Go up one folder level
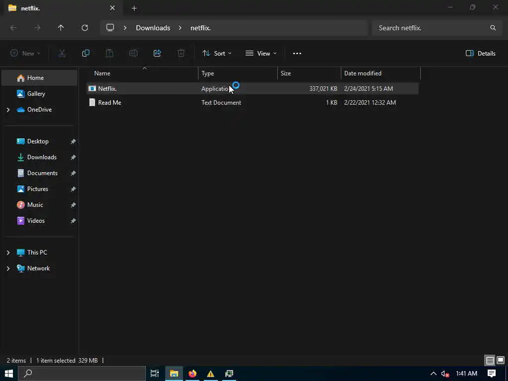The width and height of the screenshot is (508, 381). (x=61, y=28)
